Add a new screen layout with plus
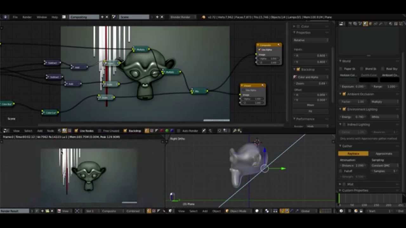Image resolution: width=406 pixels, height=228 pixels. [102, 17]
